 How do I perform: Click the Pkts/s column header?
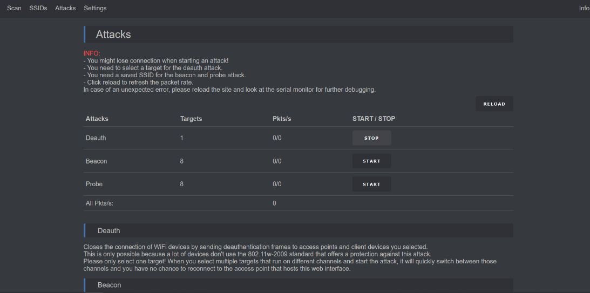[282, 119]
